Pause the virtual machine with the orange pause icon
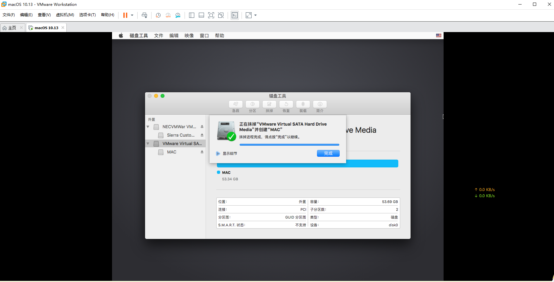 [x=125, y=15]
